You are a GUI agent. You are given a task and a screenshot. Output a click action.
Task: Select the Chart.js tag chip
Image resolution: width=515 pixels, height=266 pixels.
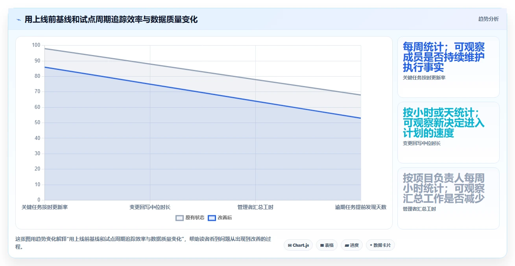(298, 245)
